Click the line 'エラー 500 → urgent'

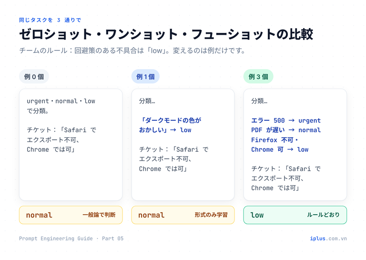tap(286, 121)
